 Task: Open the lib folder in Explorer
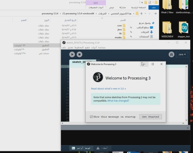click(122, 33)
